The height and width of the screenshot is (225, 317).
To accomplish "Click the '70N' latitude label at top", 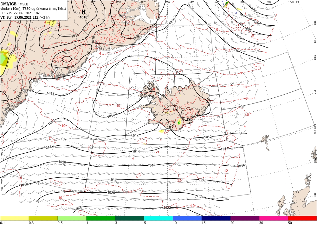I will [292, 2].
